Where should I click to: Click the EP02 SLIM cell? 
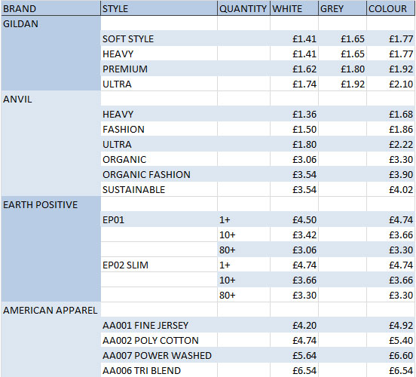pyautogui.click(x=159, y=265)
